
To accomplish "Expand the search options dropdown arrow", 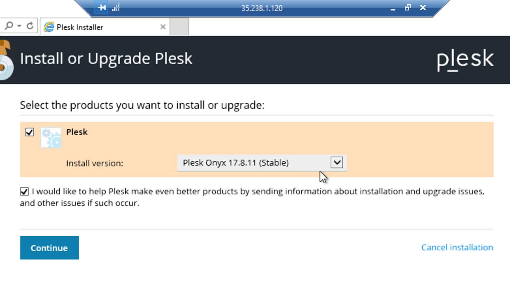I will [19, 26].
